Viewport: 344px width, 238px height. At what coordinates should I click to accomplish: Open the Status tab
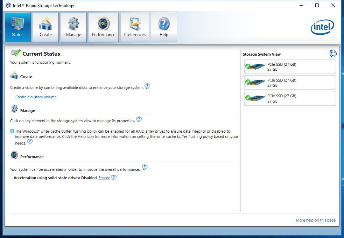pos(17,27)
